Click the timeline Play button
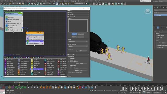Image resolution: width=167 pixels, height=94 pixels. click(28, 87)
